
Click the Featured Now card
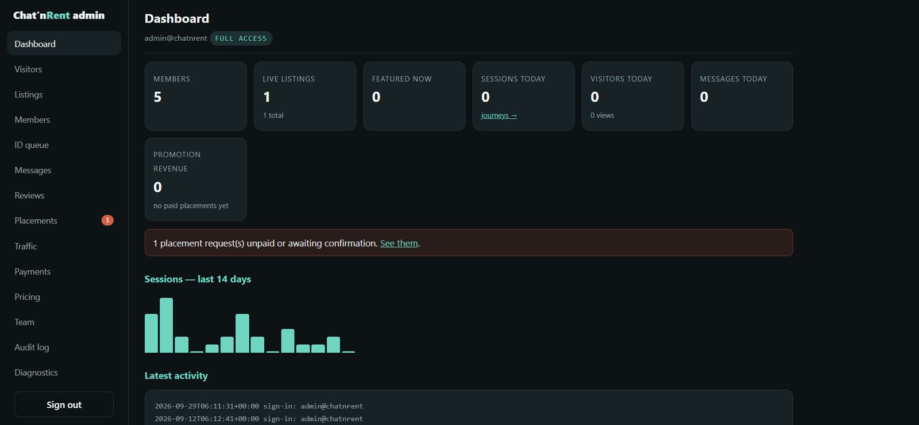click(x=414, y=96)
